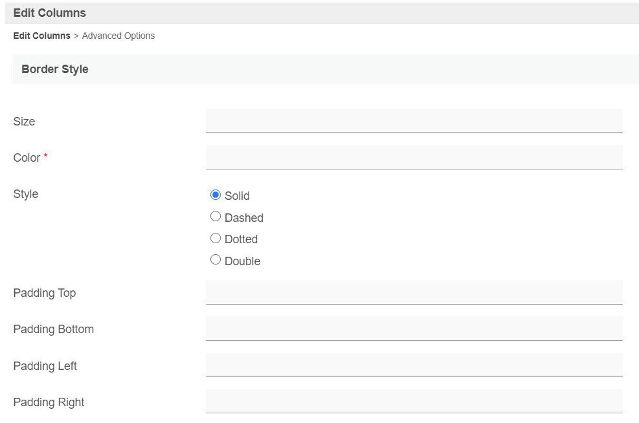Viewport: 639px width, 423px height.
Task: Click the Size input field
Action: [x=414, y=120]
